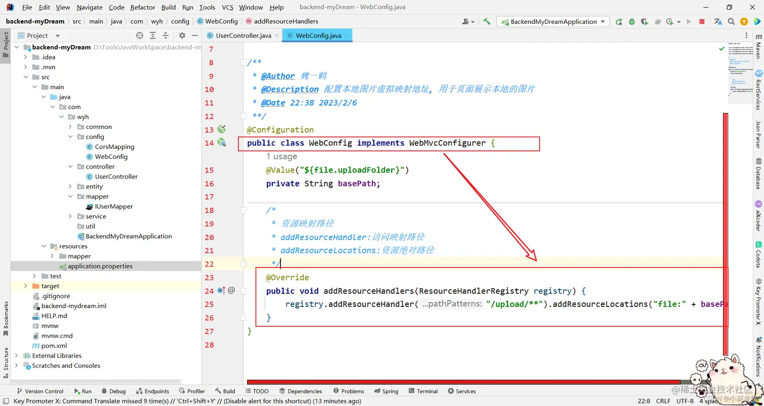
Task: Click the Spring gutter icon on line 14
Action: point(221,143)
